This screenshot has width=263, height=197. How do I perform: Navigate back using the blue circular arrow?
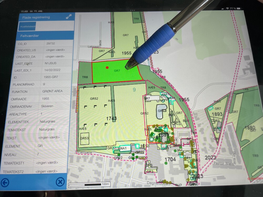[x=6, y=182]
